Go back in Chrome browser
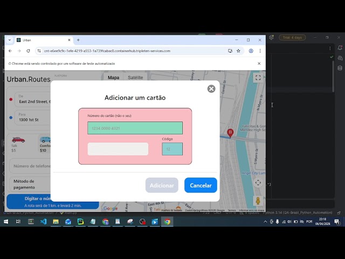 tap(10, 51)
